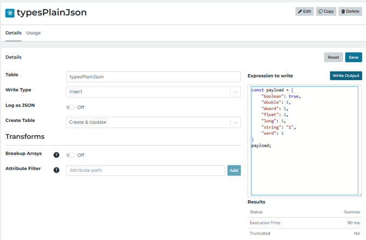Grab the code editor resize handle
This screenshot has width=366, height=240.
(360, 195)
